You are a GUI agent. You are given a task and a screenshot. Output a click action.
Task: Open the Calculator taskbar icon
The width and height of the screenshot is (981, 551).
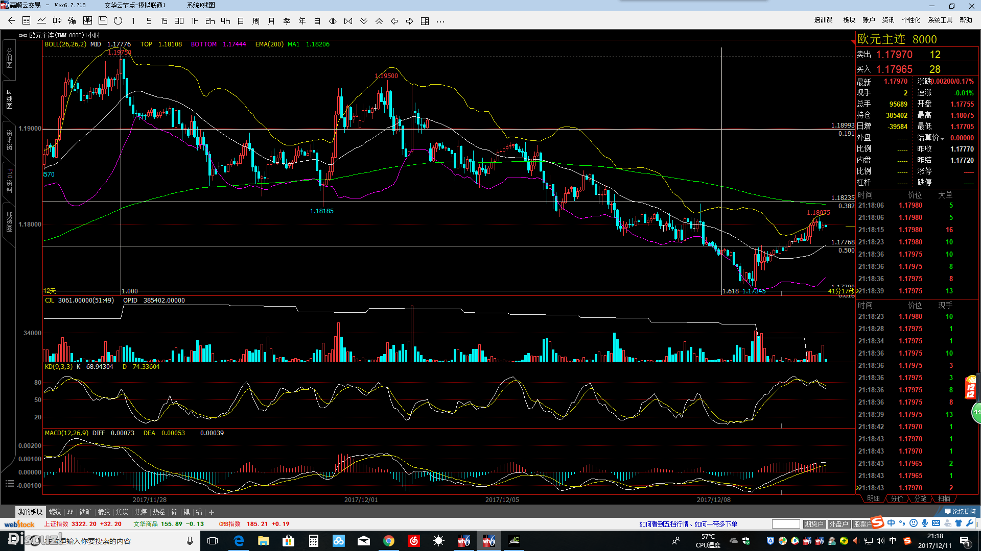[x=314, y=541]
